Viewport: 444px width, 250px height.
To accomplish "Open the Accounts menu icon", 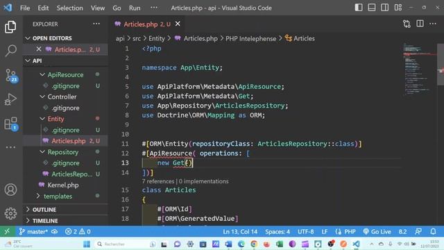I will (10, 190).
